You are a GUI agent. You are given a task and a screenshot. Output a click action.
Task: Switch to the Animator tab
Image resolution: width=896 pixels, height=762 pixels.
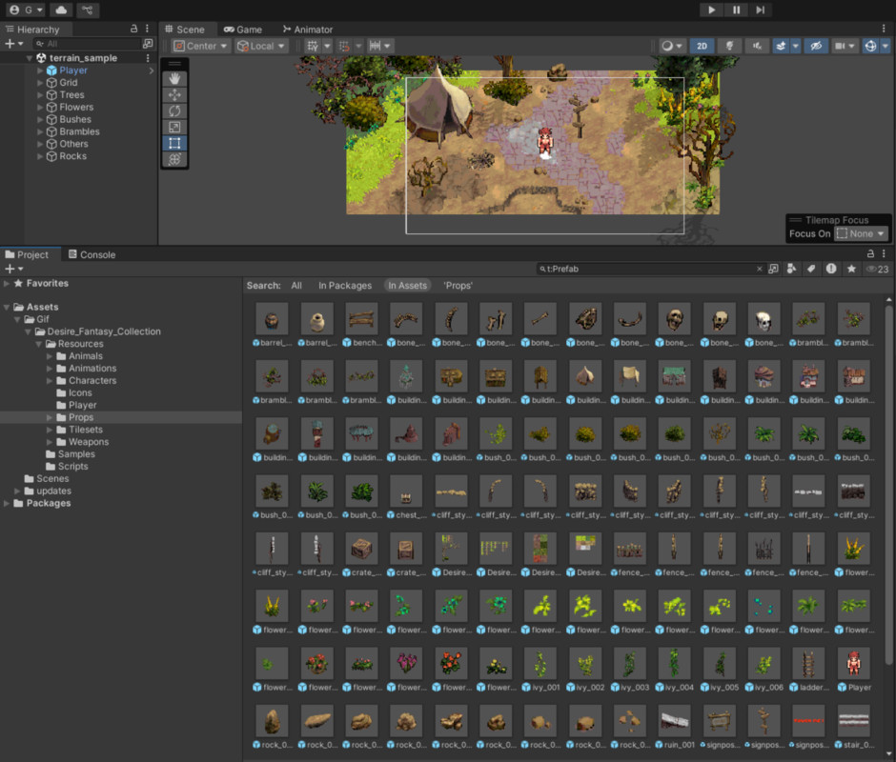[x=308, y=30]
